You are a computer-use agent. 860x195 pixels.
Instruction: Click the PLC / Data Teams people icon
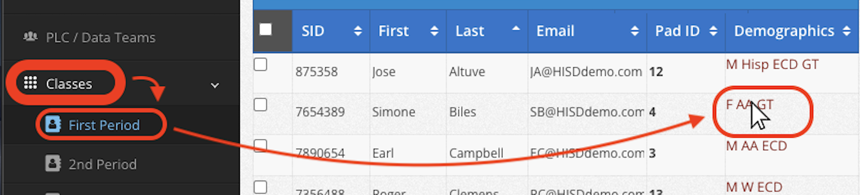pyautogui.click(x=30, y=37)
